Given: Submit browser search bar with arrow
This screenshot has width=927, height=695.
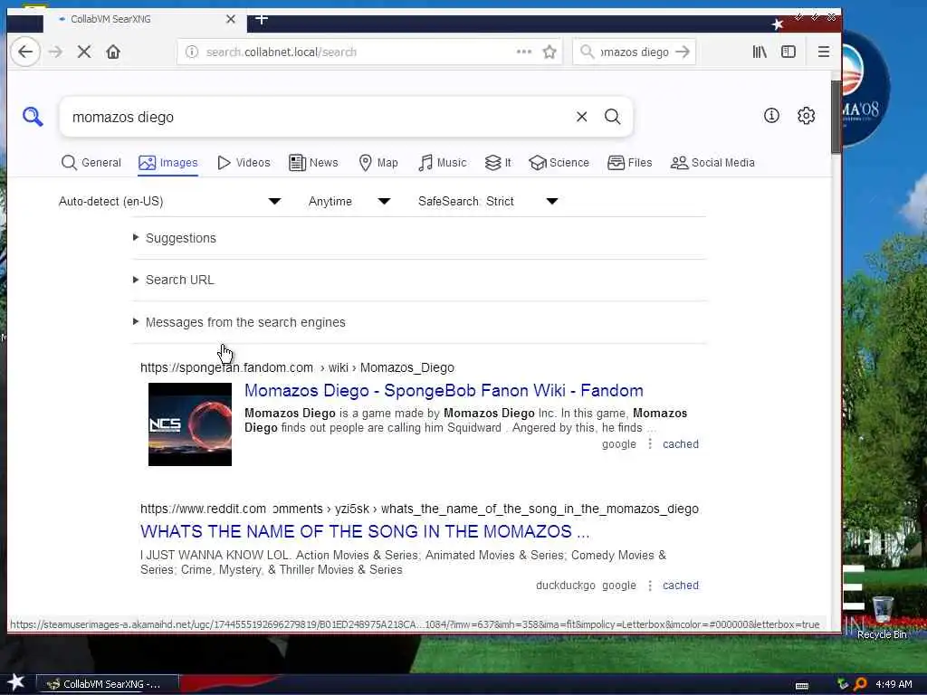Looking at the screenshot, I should (683, 52).
